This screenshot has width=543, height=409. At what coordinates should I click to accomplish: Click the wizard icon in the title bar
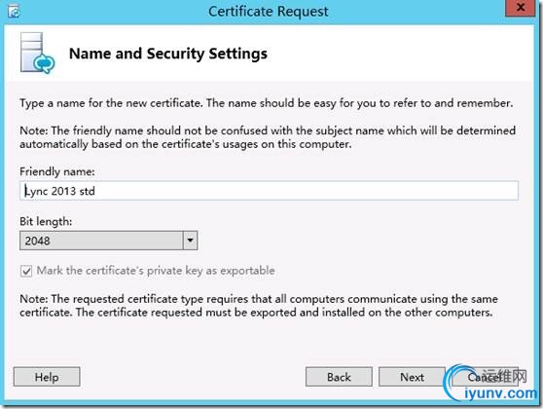click(x=15, y=12)
